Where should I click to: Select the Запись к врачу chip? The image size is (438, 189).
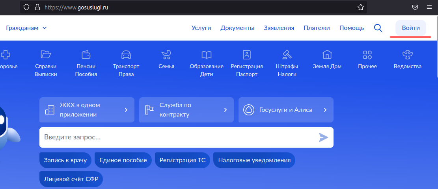point(65,160)
